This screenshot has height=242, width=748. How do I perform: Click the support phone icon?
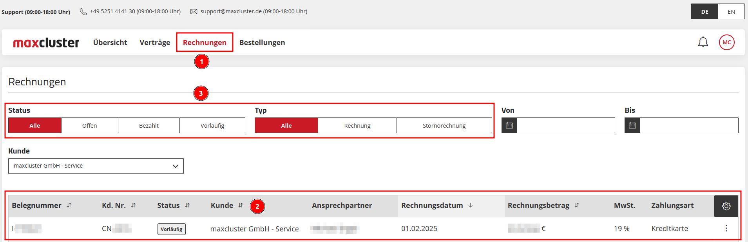tap(83, 12)
